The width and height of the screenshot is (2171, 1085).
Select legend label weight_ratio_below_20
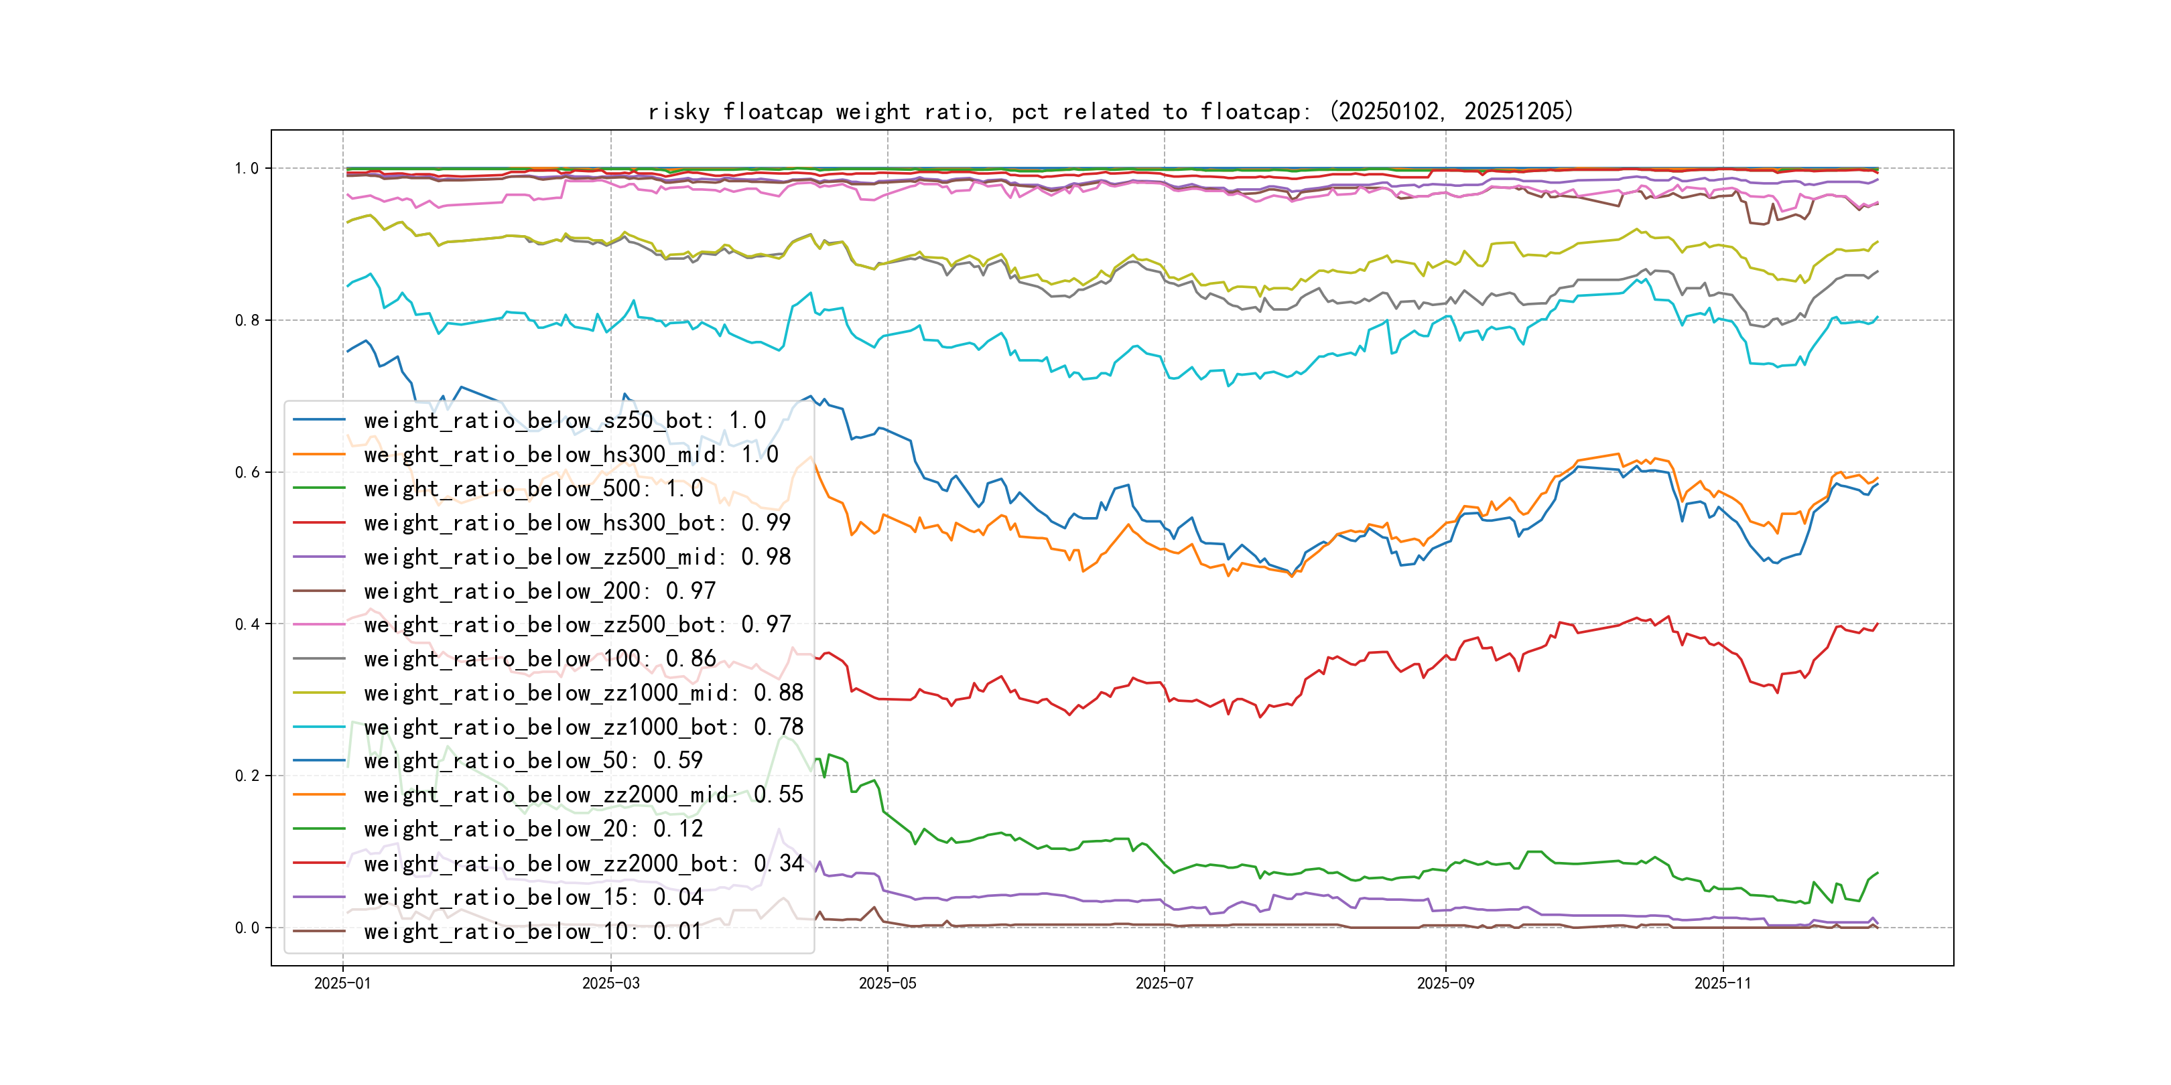click(x=533, y=829)
